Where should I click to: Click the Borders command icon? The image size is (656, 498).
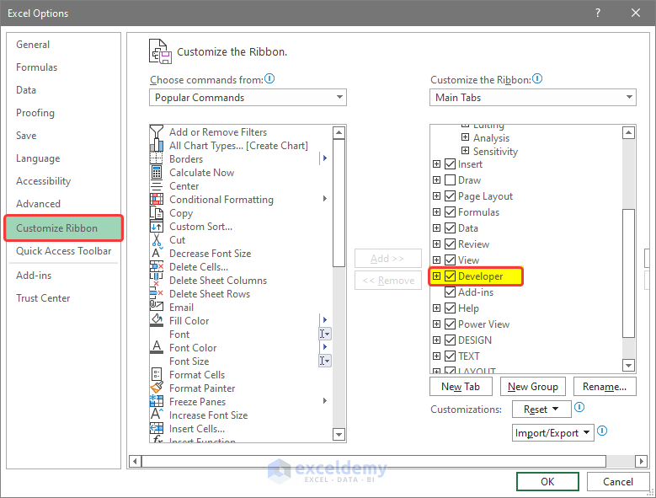pos(157,159)
